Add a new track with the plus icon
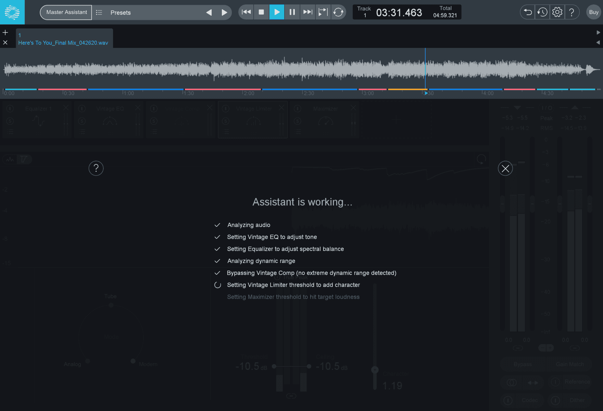The height and width of the screenshot is (411, 603). click(5, 33)
